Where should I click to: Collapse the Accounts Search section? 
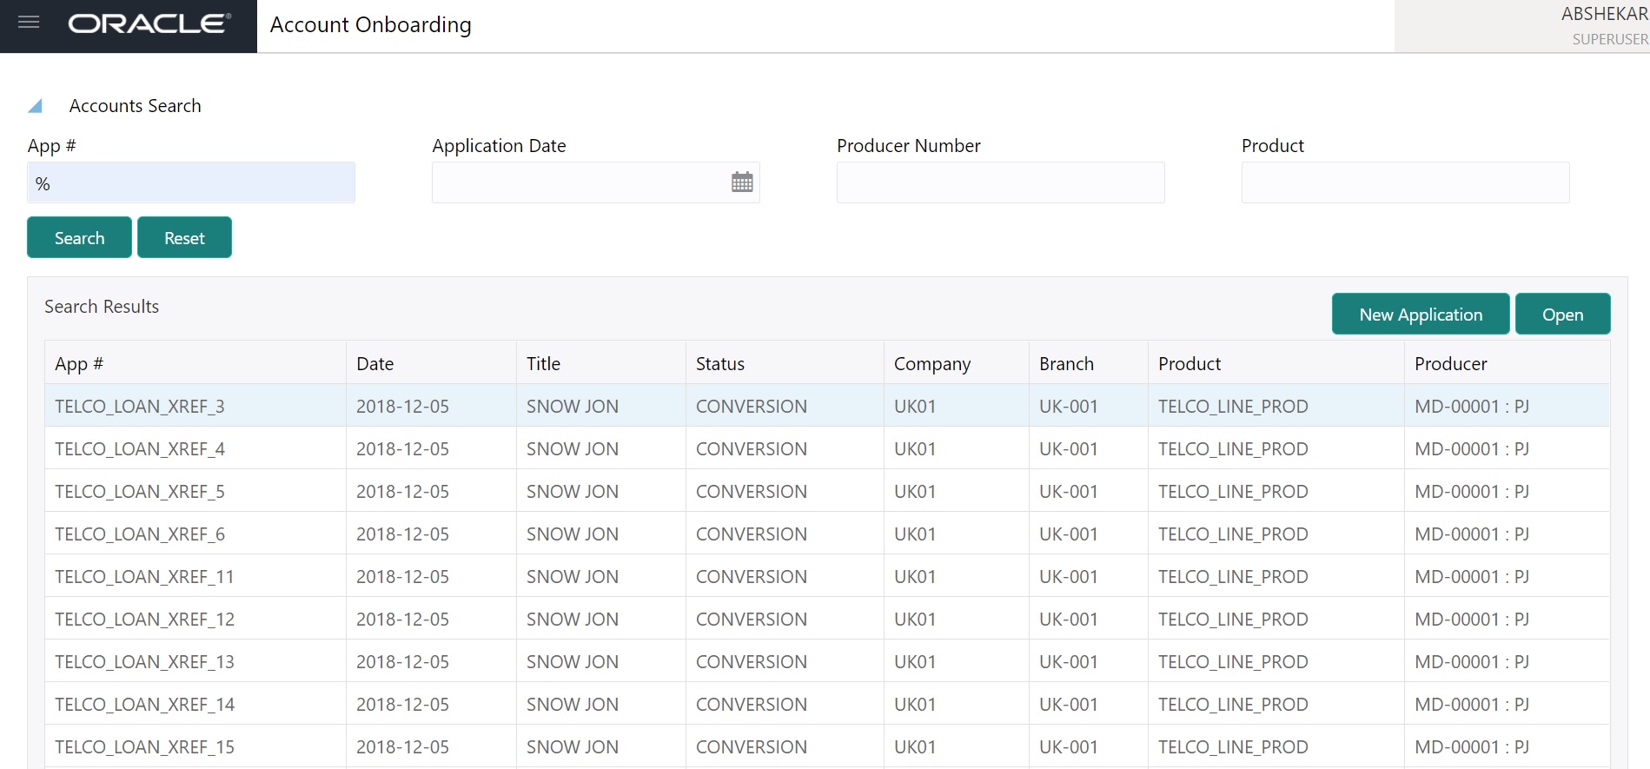tap(36, 106)
